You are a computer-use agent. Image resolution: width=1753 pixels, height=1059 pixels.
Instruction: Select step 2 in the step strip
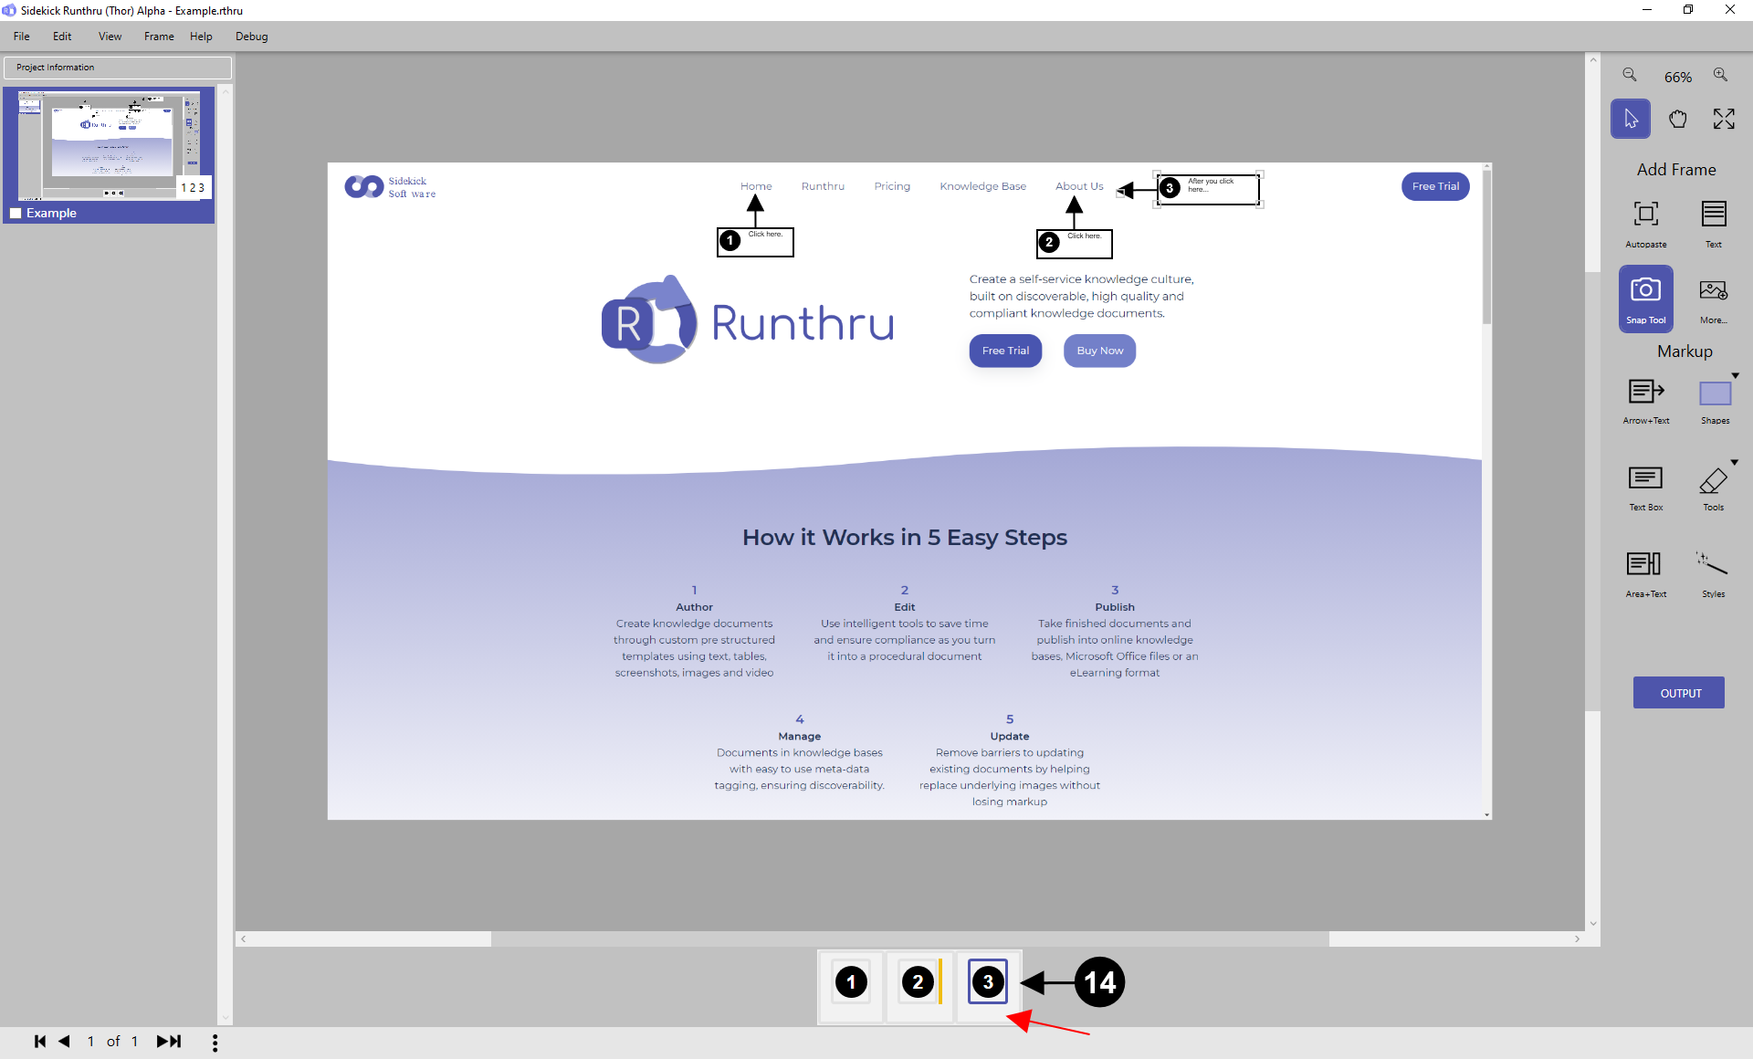point(918,982)
